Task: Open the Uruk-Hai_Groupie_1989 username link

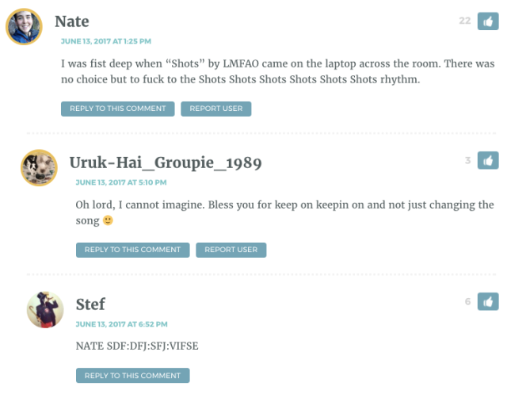Action: [166, 163]
